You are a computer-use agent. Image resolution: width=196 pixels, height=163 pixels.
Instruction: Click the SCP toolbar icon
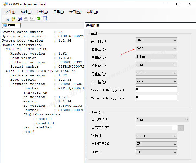[x=32, y=18]
